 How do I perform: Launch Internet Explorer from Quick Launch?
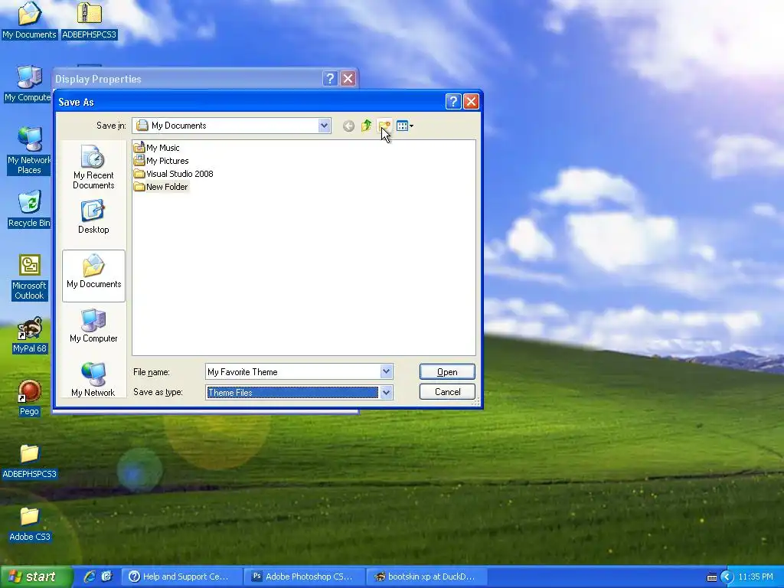point(90,577)
